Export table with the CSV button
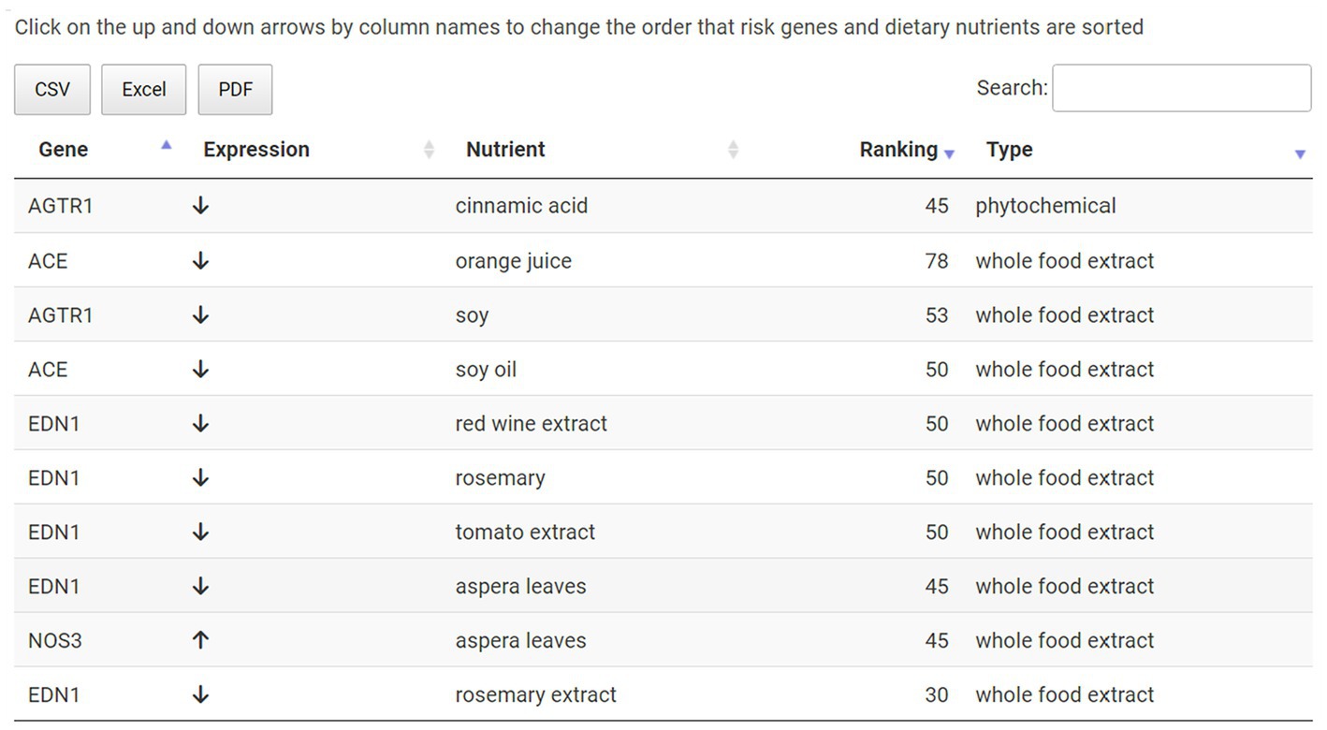 tap(52, 90)
